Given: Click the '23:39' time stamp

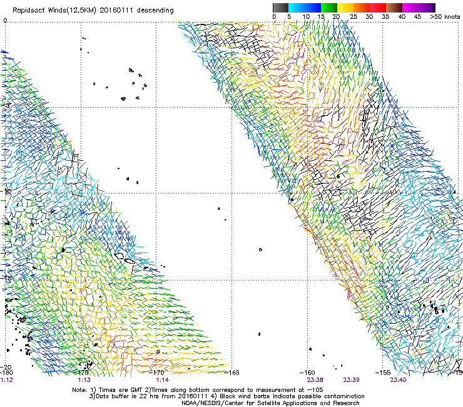Looking at the screenshot, I should click(x=351, y=380).
